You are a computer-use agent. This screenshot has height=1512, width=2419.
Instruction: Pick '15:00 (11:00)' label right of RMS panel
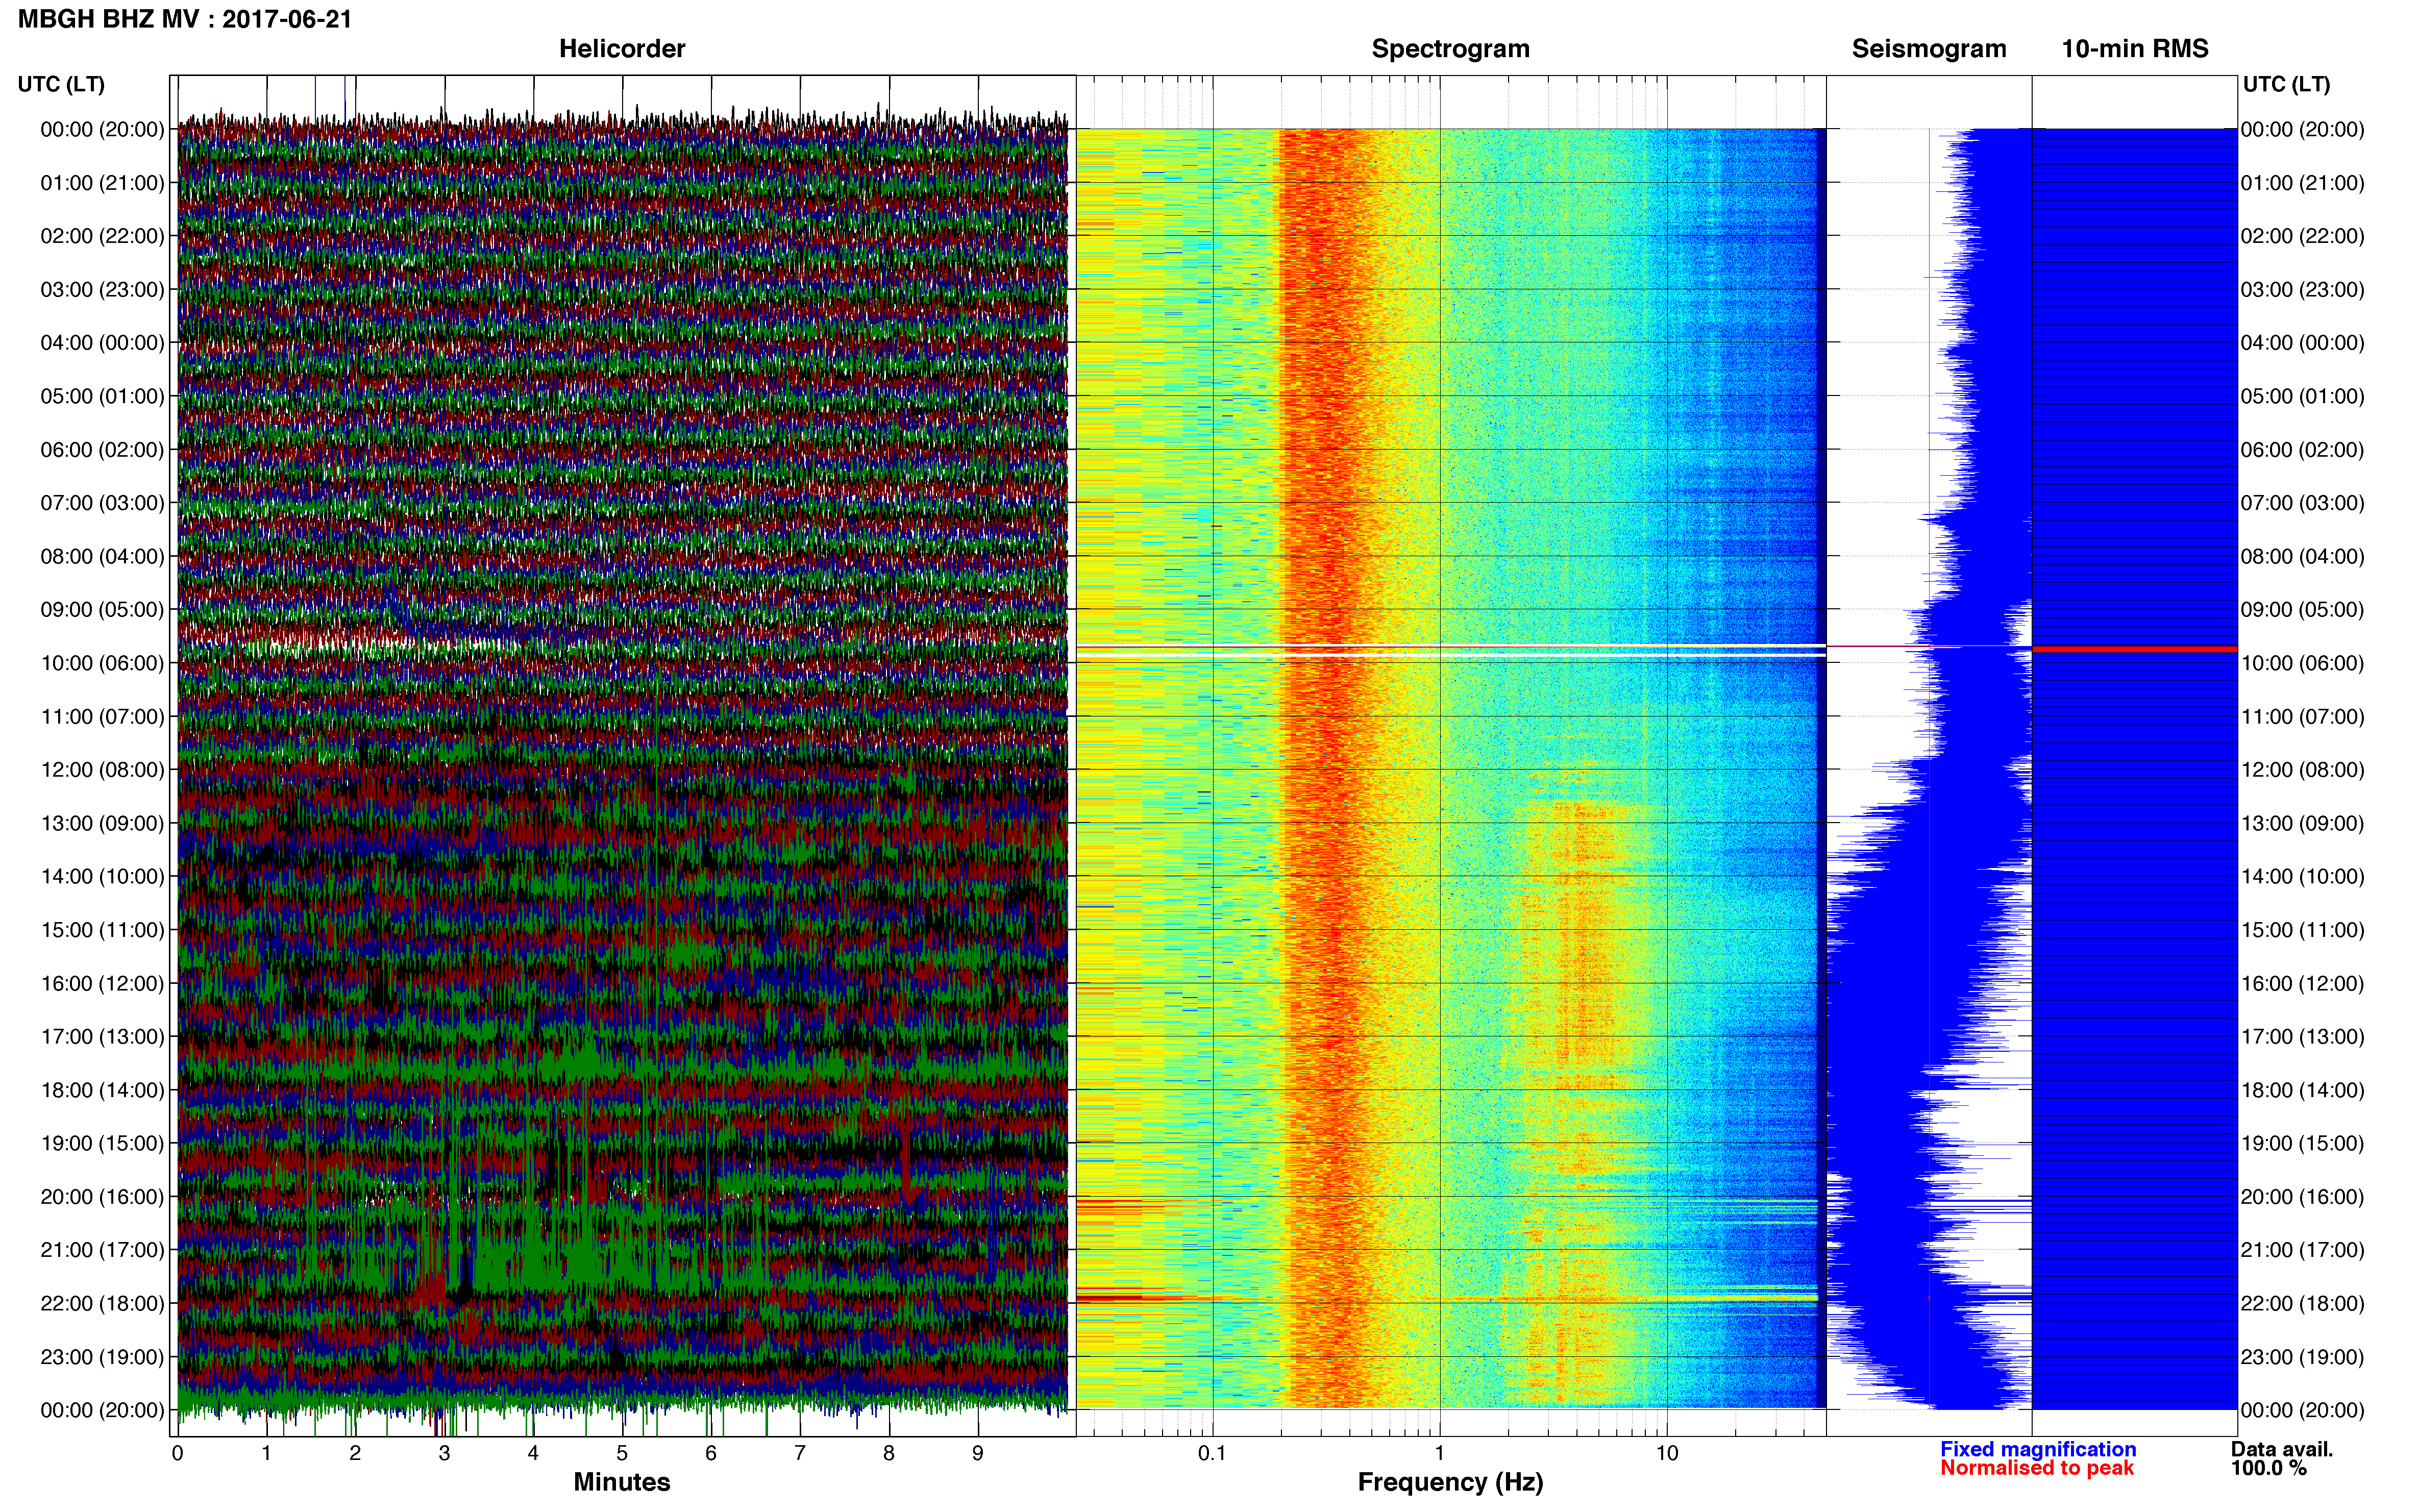click(2303, 930)
